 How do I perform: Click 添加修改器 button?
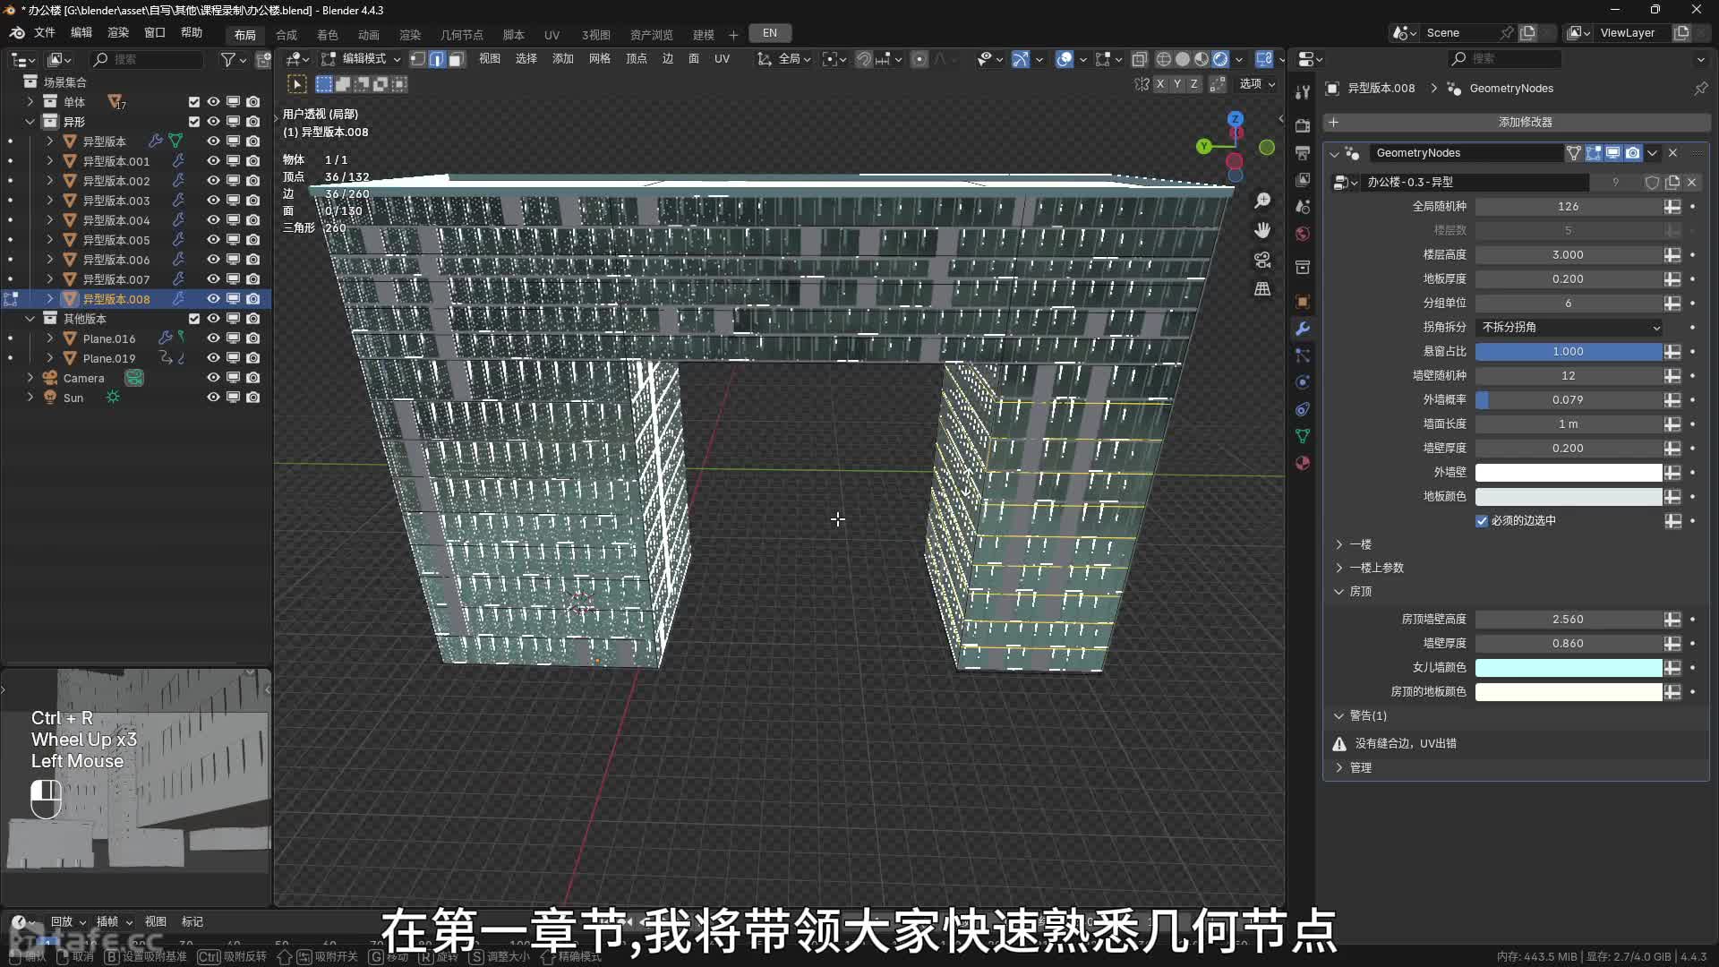[1517, 122]
